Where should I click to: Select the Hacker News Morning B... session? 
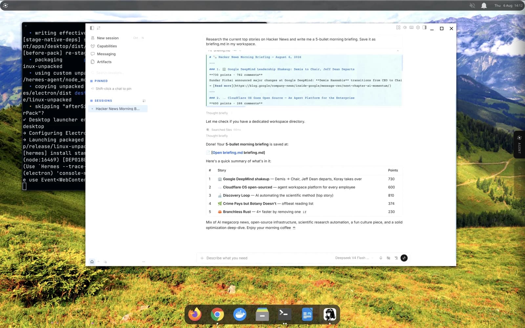point(117,109)
